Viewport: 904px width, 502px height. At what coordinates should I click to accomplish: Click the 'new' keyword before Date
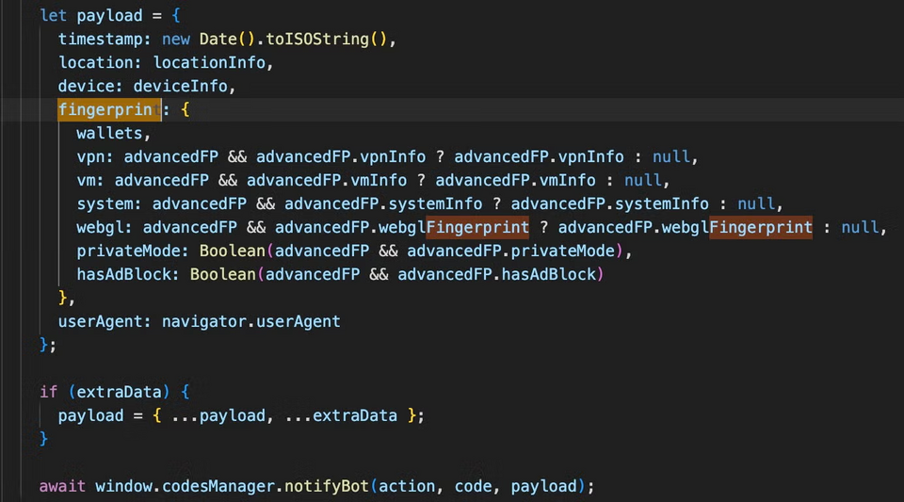(176, 40)
